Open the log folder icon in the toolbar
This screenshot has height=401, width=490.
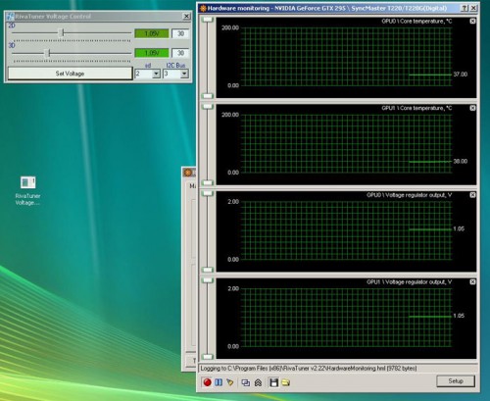tap(286, 382)
